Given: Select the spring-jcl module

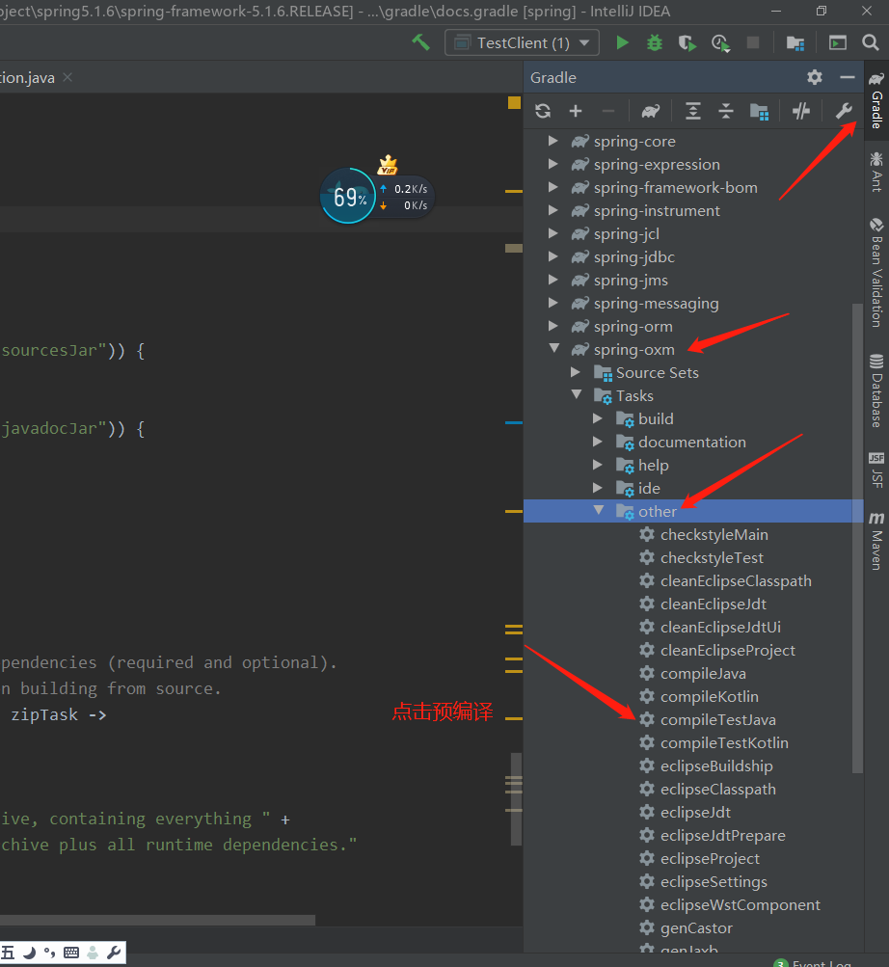Looking at the screenshot, I should click(626, 233).
